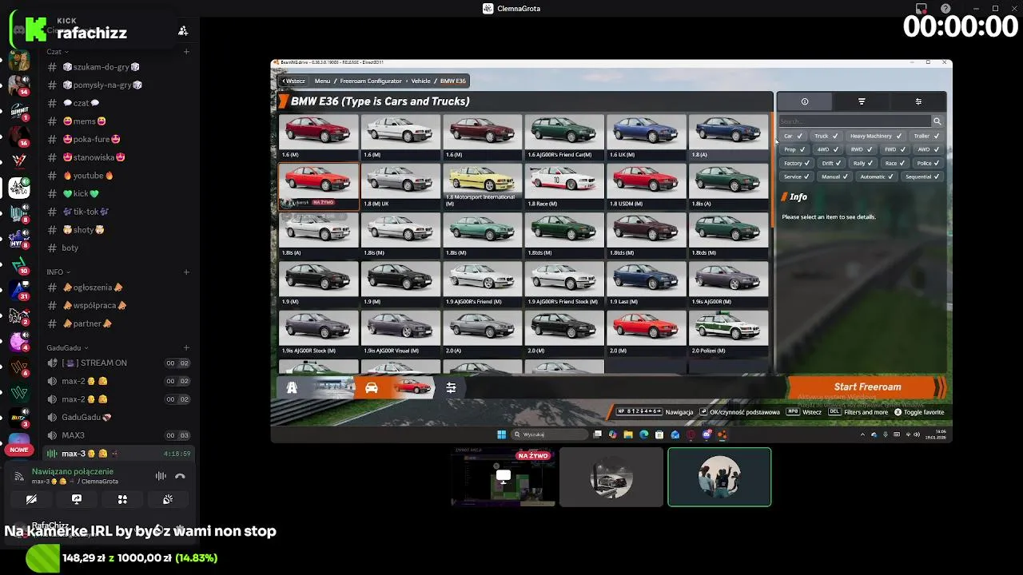The width and height of the screenshot is (1023, 575).
Task: Open the sliders settings tab in side panel
Action: (x=918, y=101)
